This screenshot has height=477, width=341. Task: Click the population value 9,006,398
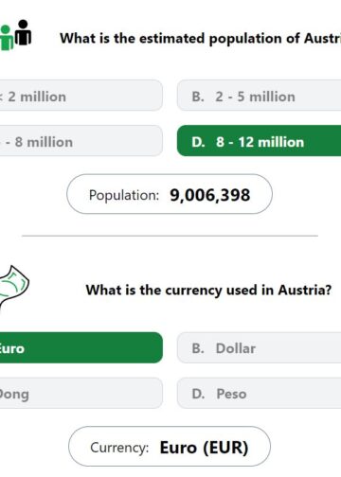[210, 195]
